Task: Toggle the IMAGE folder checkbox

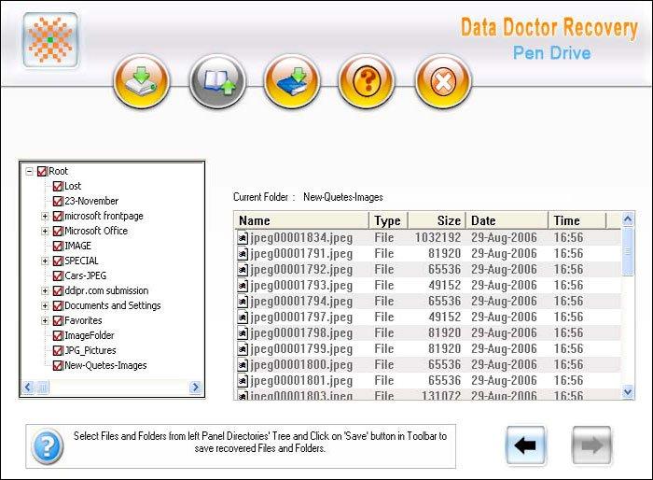Action: click(58, 246)
